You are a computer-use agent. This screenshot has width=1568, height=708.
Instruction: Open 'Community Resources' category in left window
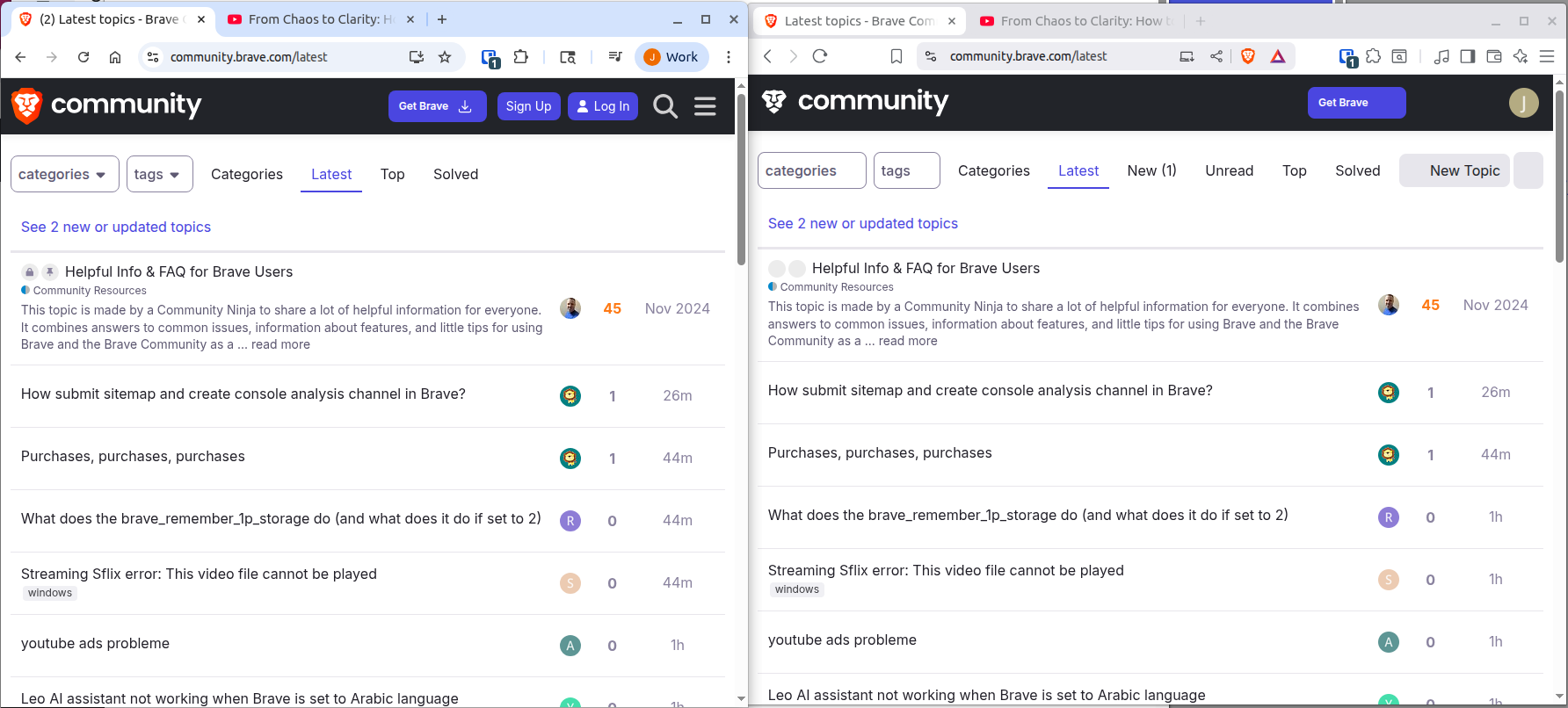tap(90, 291)
